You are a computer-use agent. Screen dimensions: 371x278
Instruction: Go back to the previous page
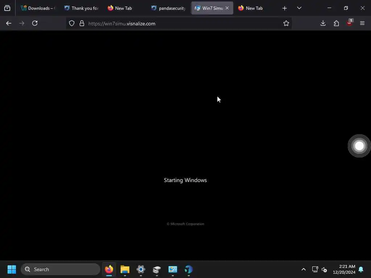coord(9,23)
